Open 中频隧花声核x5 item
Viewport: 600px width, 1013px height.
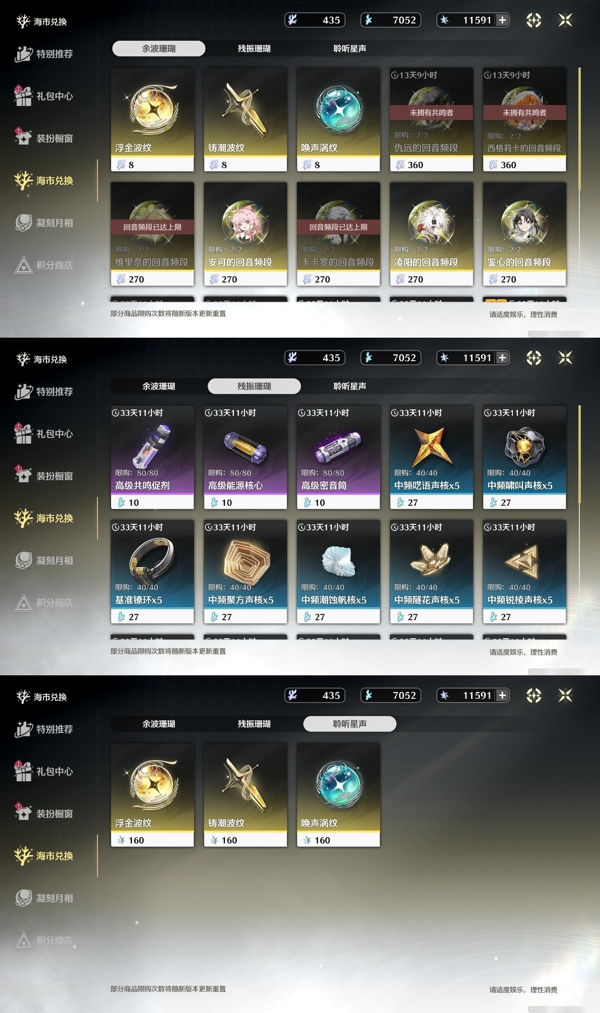coord(431,572)
